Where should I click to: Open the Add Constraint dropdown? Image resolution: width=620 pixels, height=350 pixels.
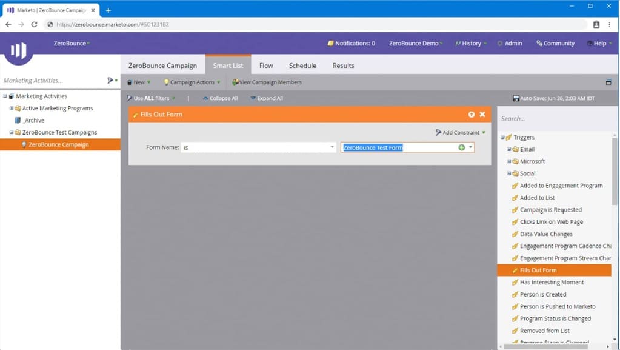460,133
